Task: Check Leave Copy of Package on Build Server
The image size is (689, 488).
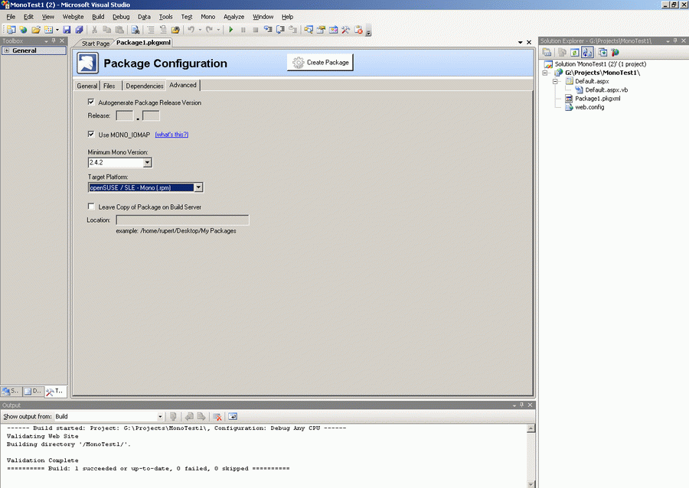Action: [x=91, y=207]
